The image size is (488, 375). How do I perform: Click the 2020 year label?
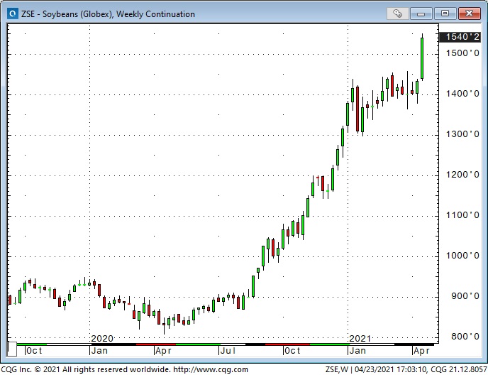[102, 339]
